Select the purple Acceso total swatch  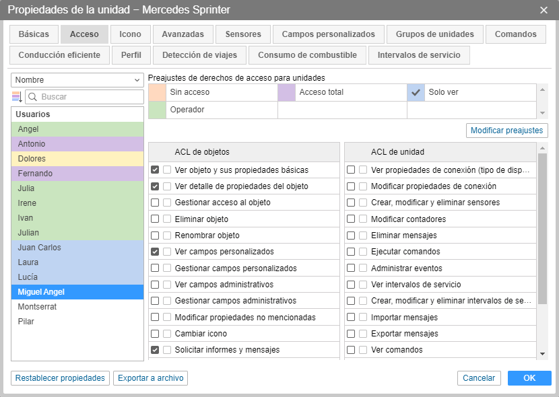[286, 92]
